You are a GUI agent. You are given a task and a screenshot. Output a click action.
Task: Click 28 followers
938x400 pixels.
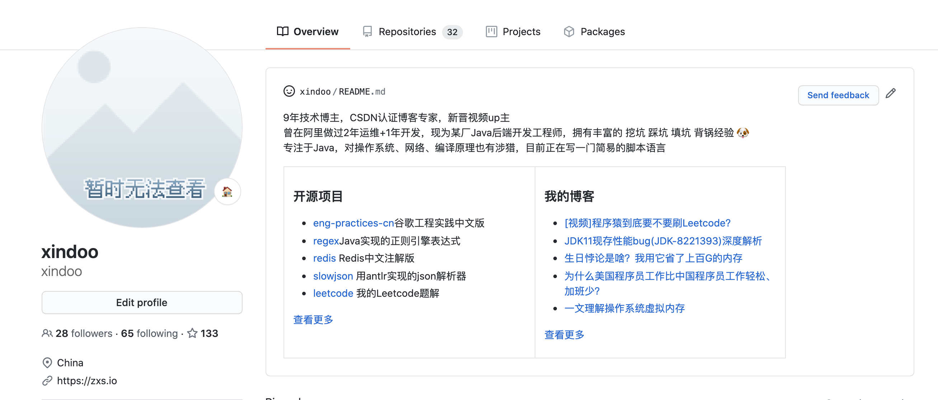pos(83,333)
